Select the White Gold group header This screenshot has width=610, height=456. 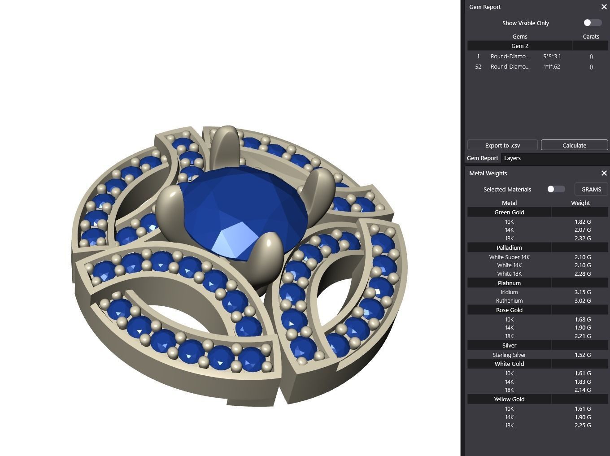point(537,364)
